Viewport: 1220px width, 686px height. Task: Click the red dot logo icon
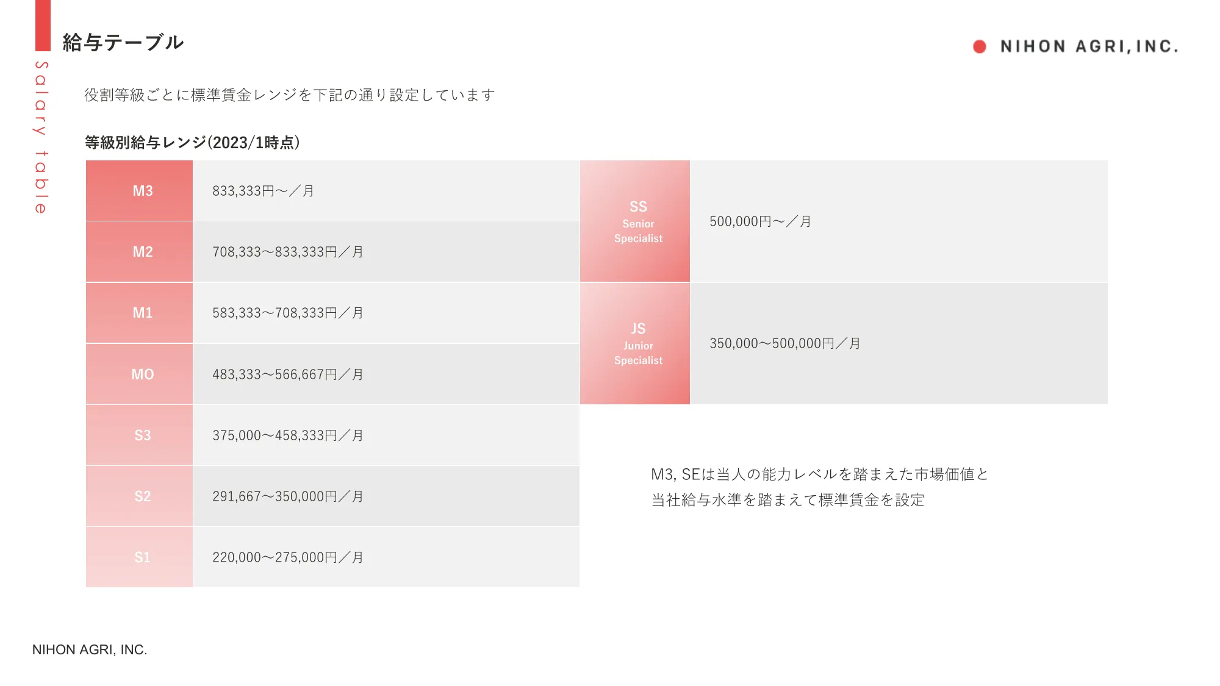(980, 47)
